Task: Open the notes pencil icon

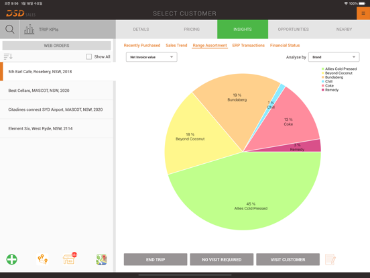Action: click(330, 259)
